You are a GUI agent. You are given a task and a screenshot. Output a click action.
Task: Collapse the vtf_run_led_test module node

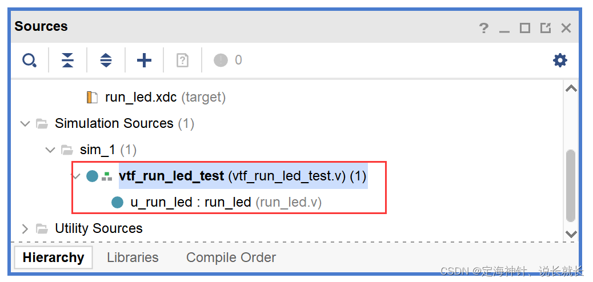tap(77, 176)
